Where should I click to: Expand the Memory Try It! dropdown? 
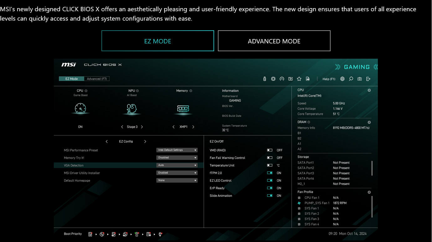(x=177, y=158)
